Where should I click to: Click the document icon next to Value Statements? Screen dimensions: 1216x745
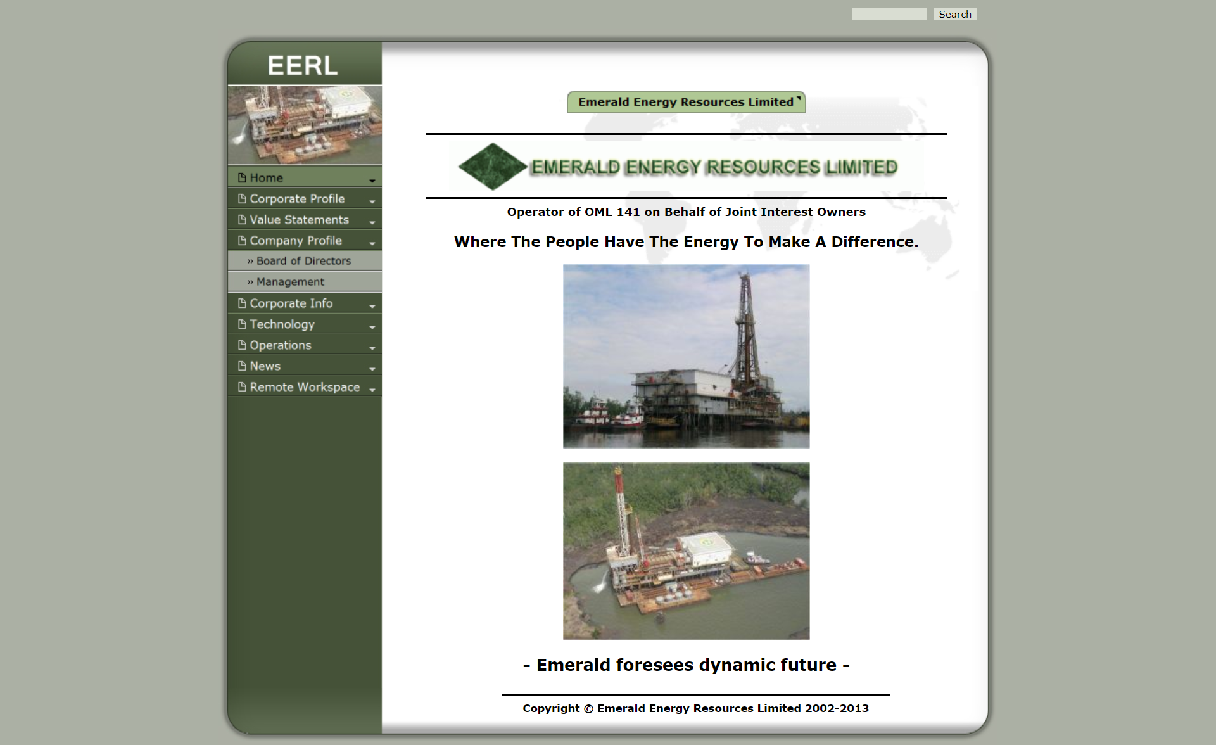(242, 219)
